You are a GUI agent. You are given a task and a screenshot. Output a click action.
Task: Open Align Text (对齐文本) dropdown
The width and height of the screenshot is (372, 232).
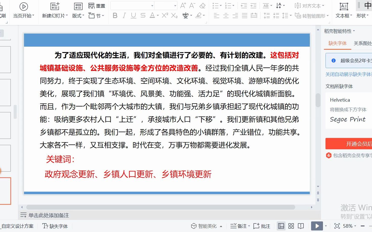point(309,6)
